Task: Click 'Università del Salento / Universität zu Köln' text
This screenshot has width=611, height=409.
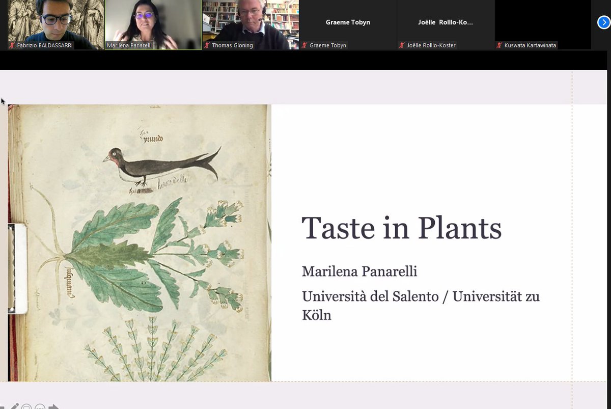Action: coord(421,306)
